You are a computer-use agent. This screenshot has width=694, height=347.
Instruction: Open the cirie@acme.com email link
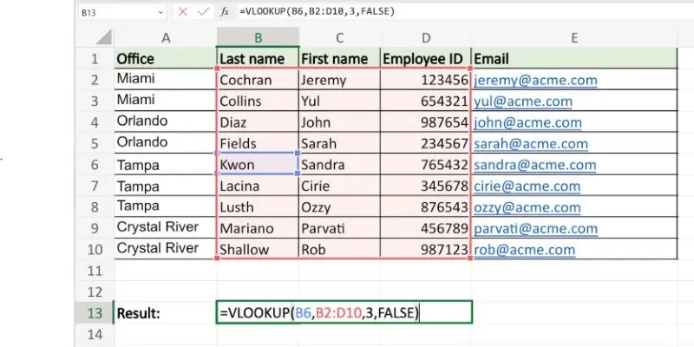pos(527,186)
